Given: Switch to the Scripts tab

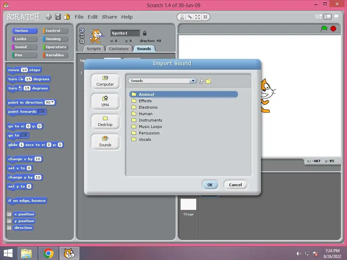Looking at the screenshot, I should [94, 49].
